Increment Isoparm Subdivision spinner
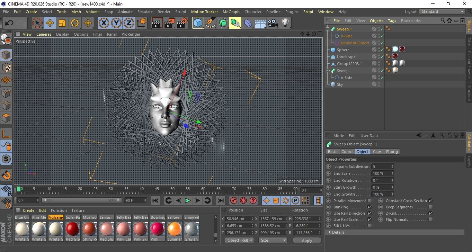472x252 pixels. 392,165
